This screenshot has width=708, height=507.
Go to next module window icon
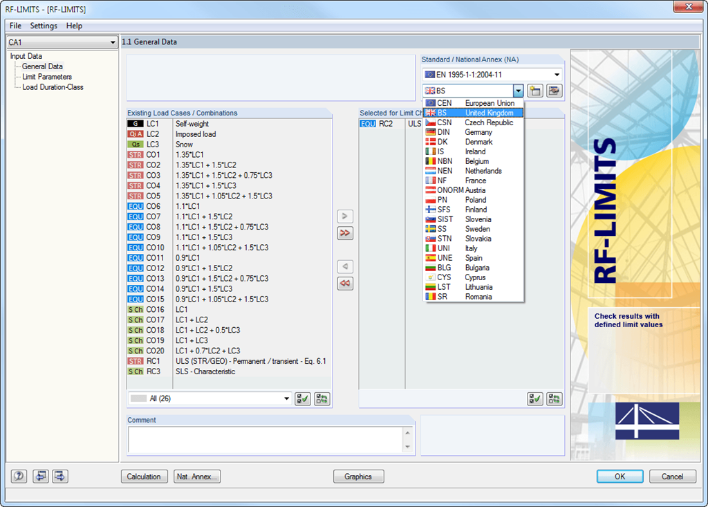[x=60, y=477]
